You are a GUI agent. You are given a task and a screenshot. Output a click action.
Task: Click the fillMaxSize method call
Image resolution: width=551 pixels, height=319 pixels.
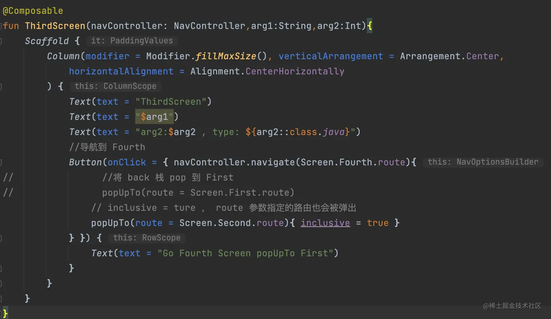(226, 56)
